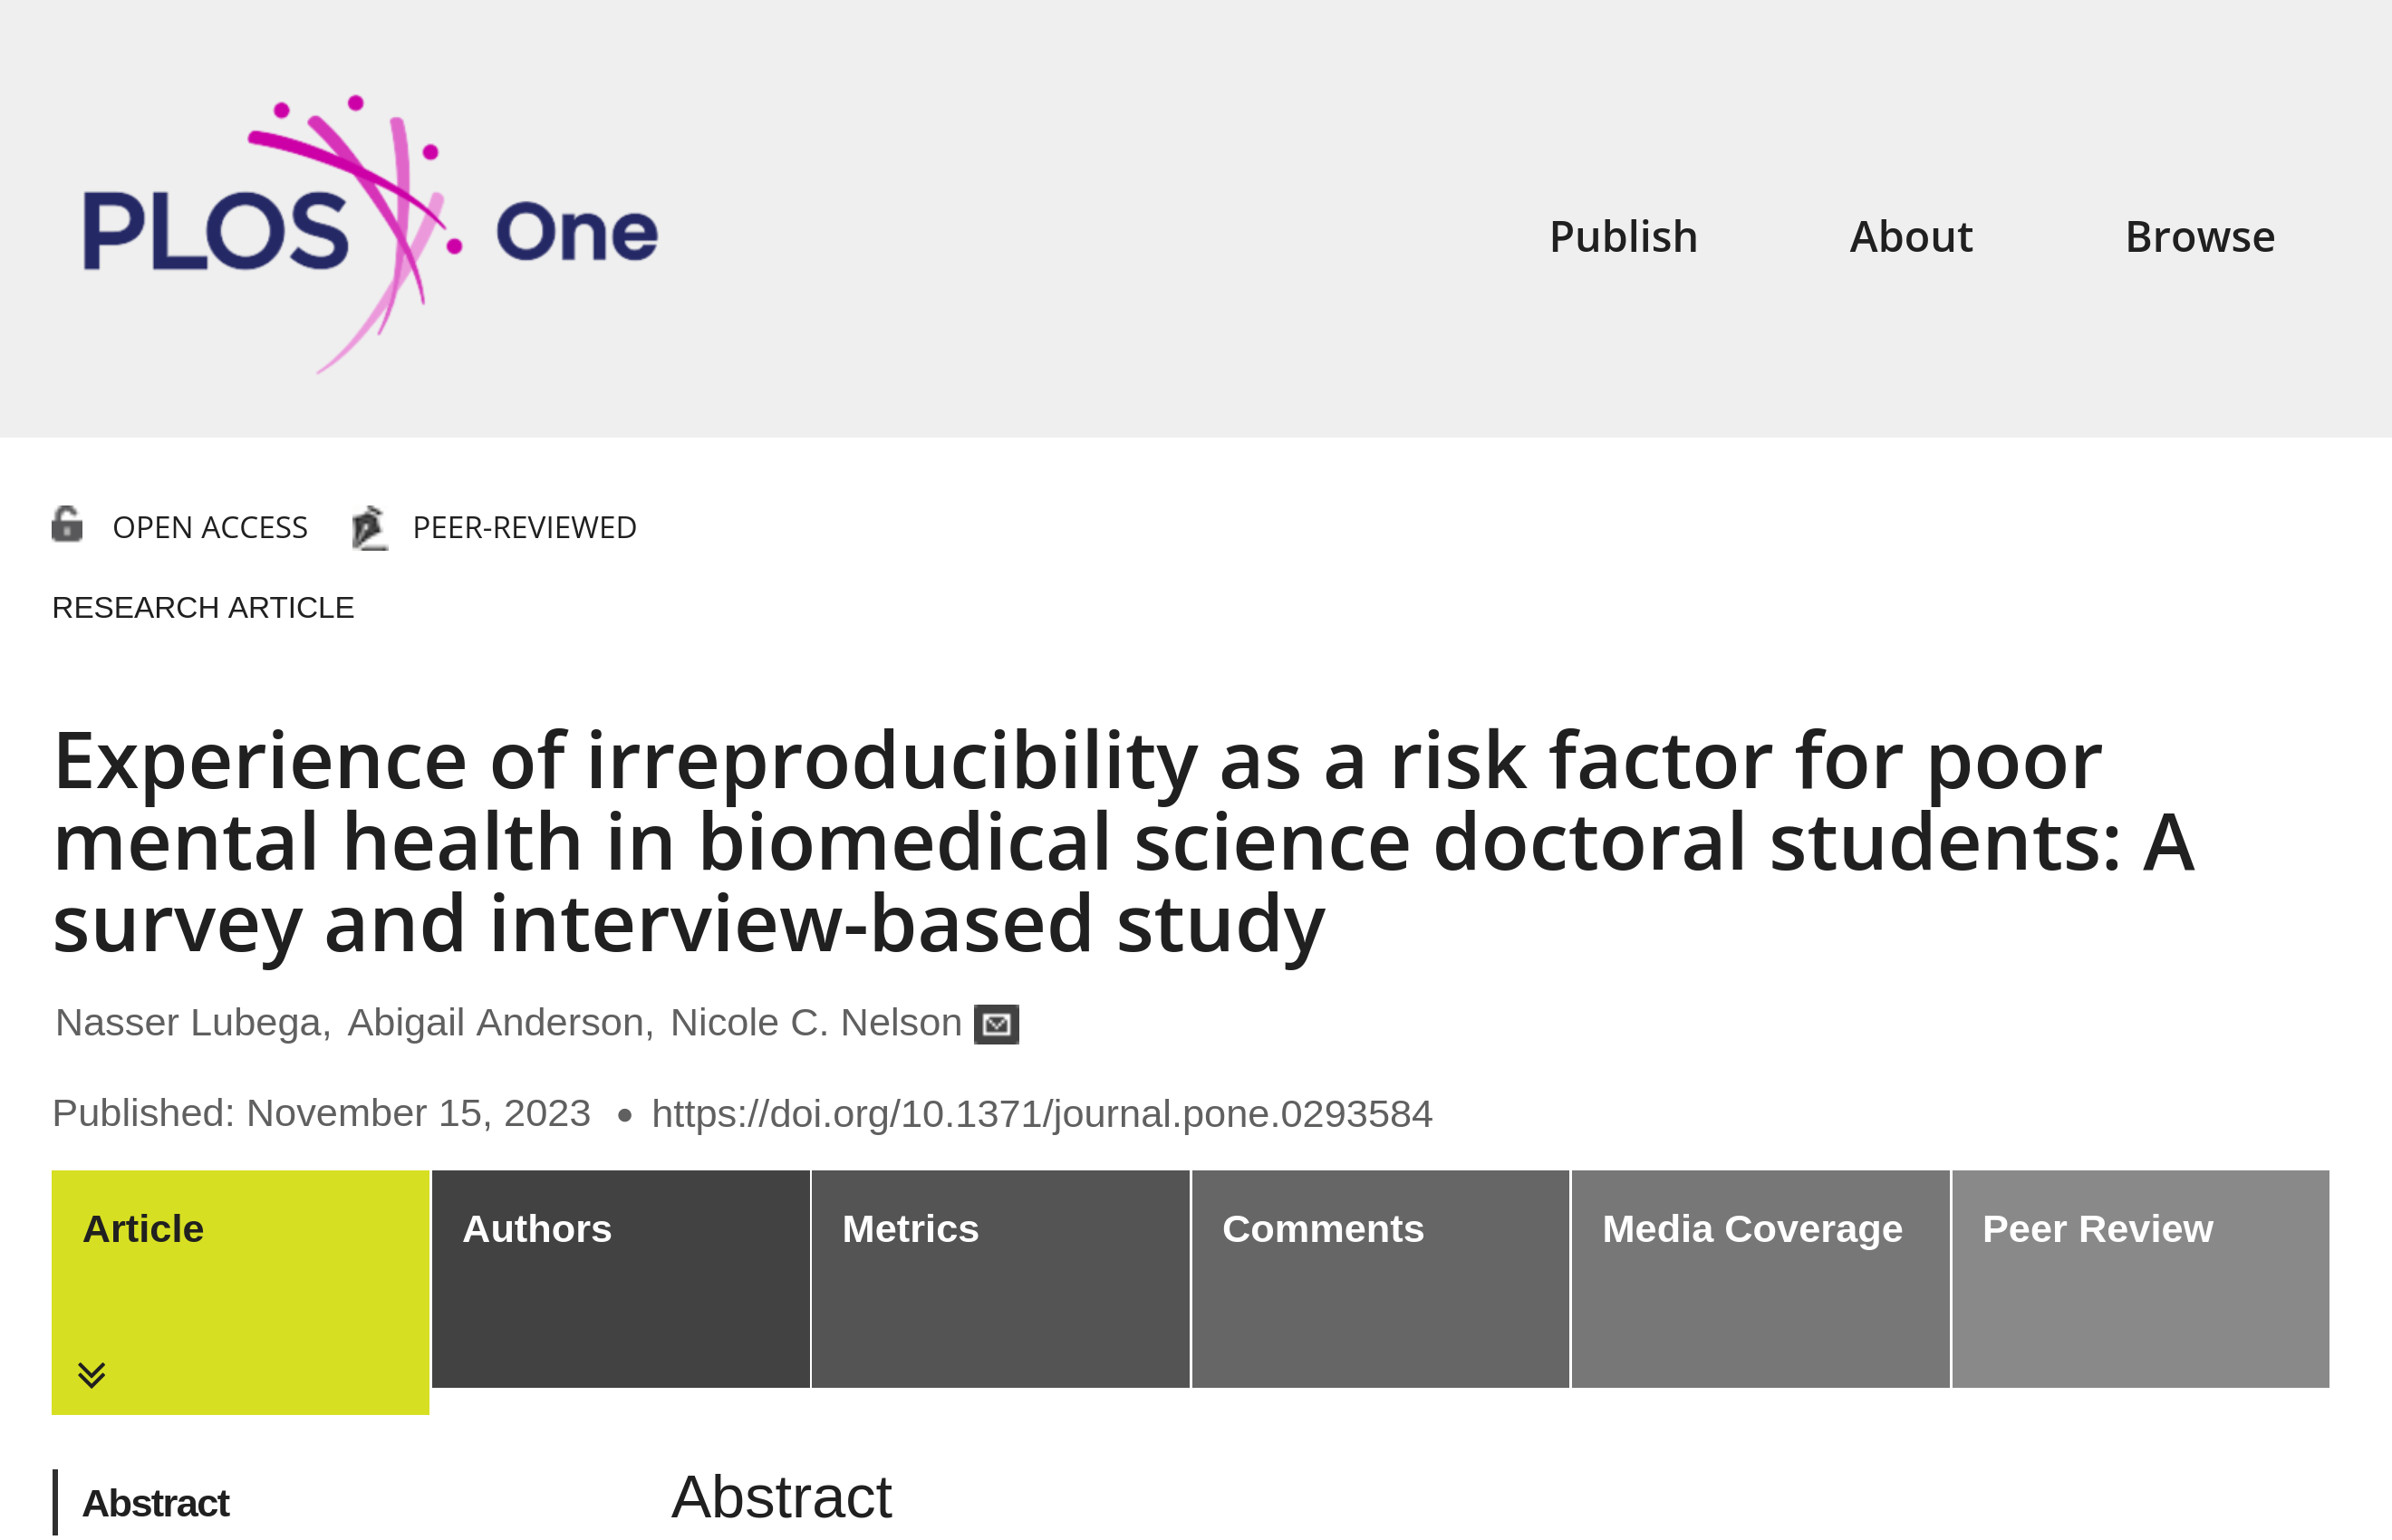Click author name Nicole C. Nelson
Viewport: 2392px width, 1540px height.
tap(815, 1023)
